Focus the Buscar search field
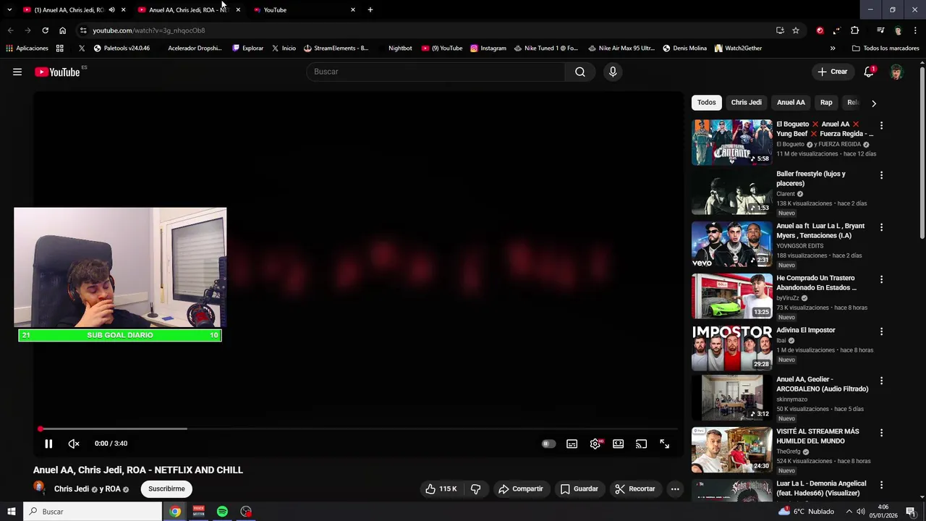Screen dimensions: 926x521 [x=436, y=72]
